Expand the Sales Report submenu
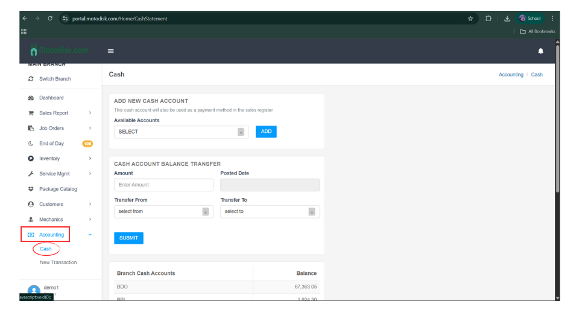Screen dimensions: 579x325 (x=90, y=113)
